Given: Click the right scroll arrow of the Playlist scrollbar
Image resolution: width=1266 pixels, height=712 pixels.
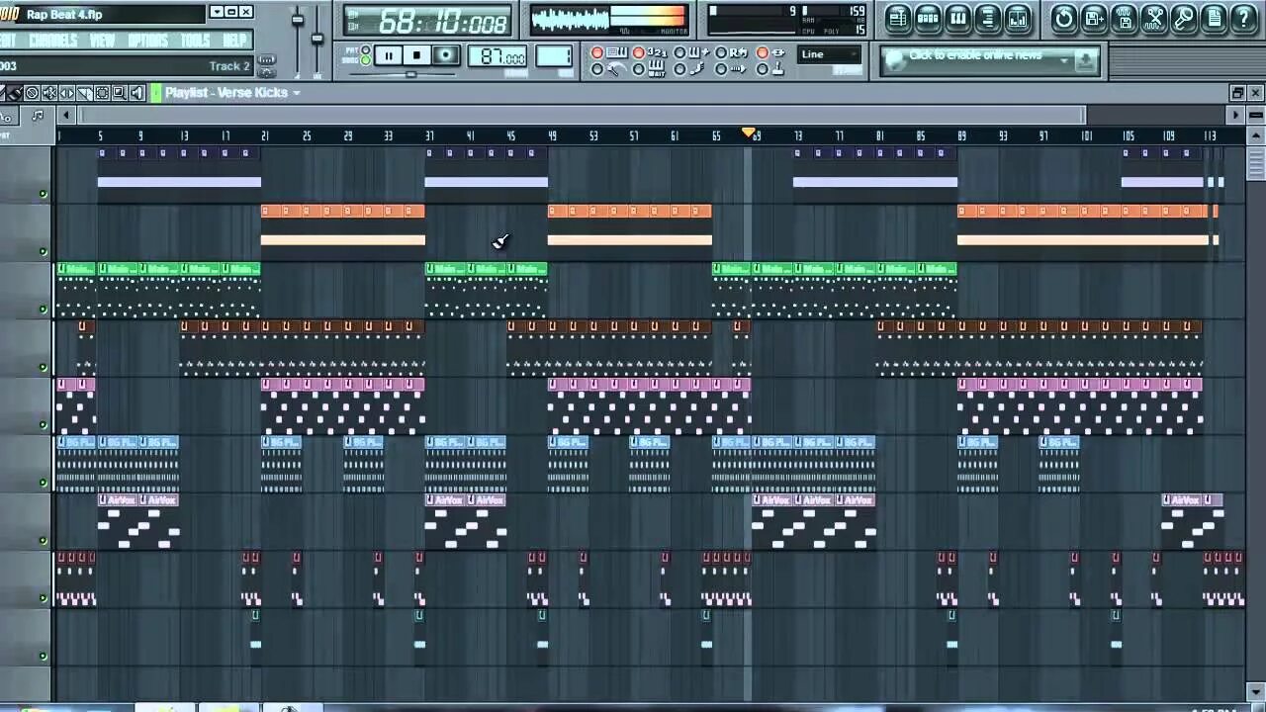Looking at the screenshot, I should [1235, 116].
